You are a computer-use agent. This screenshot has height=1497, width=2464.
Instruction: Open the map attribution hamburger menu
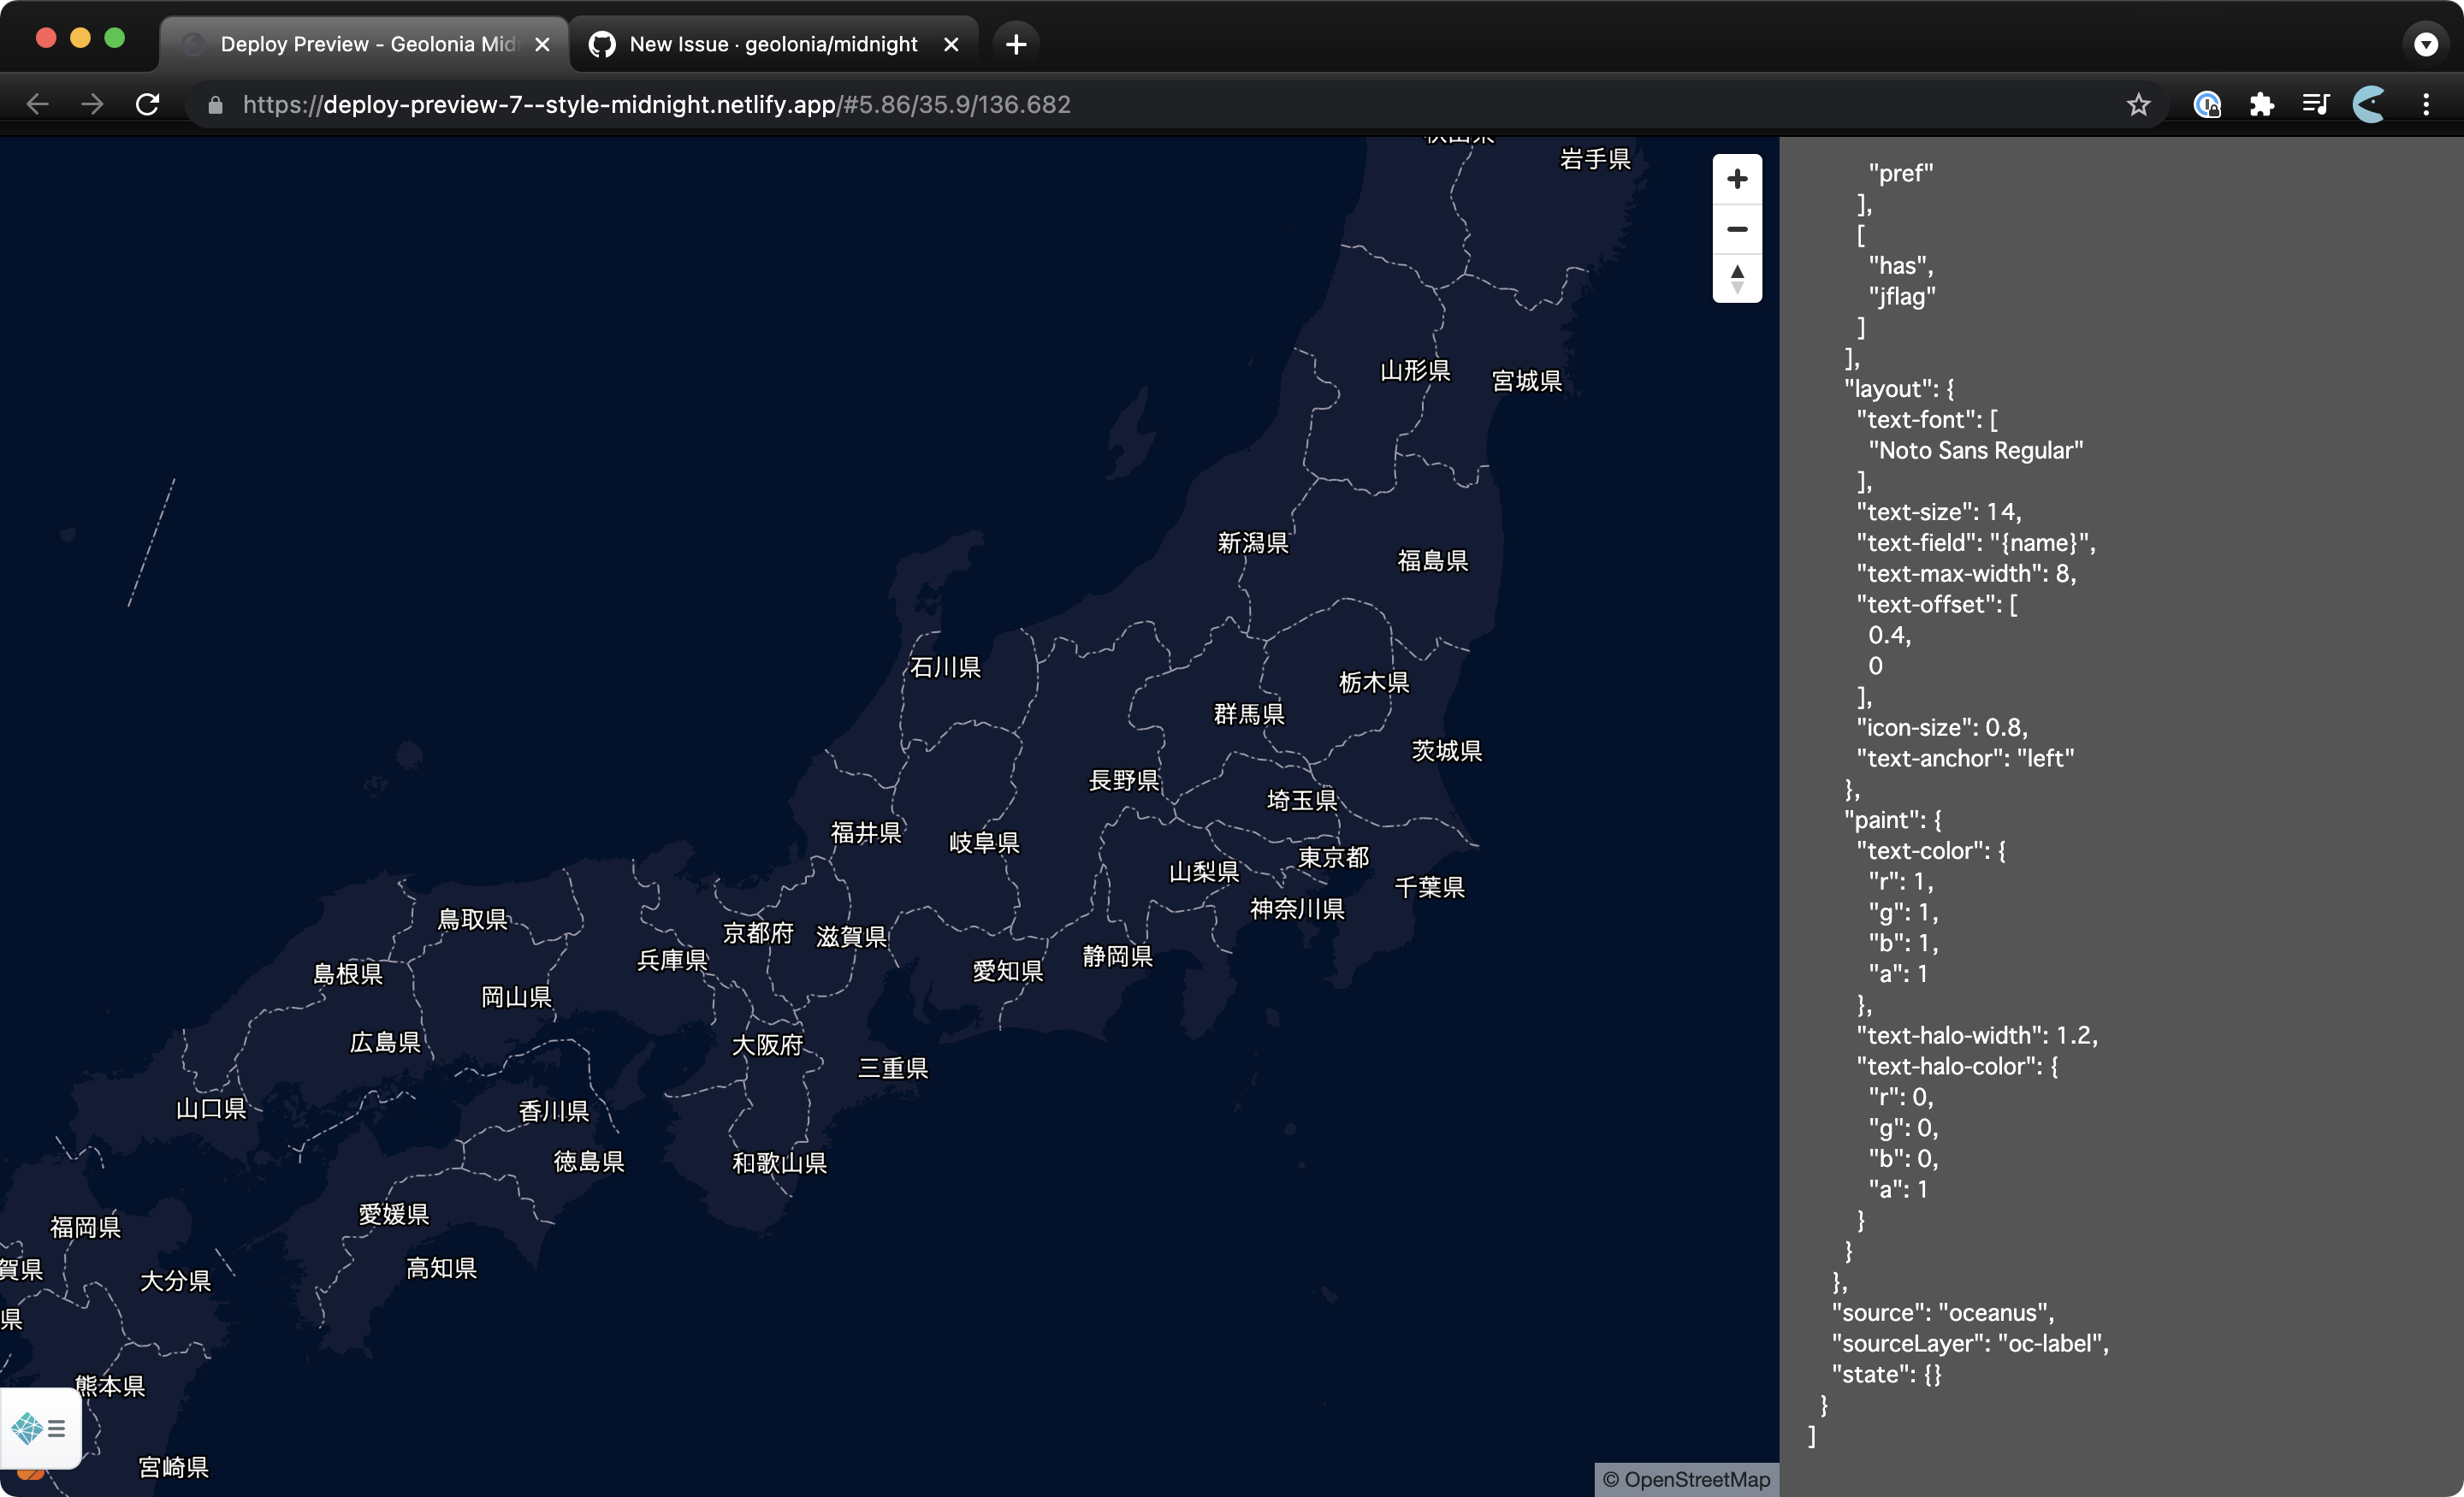pos(57,1429)
